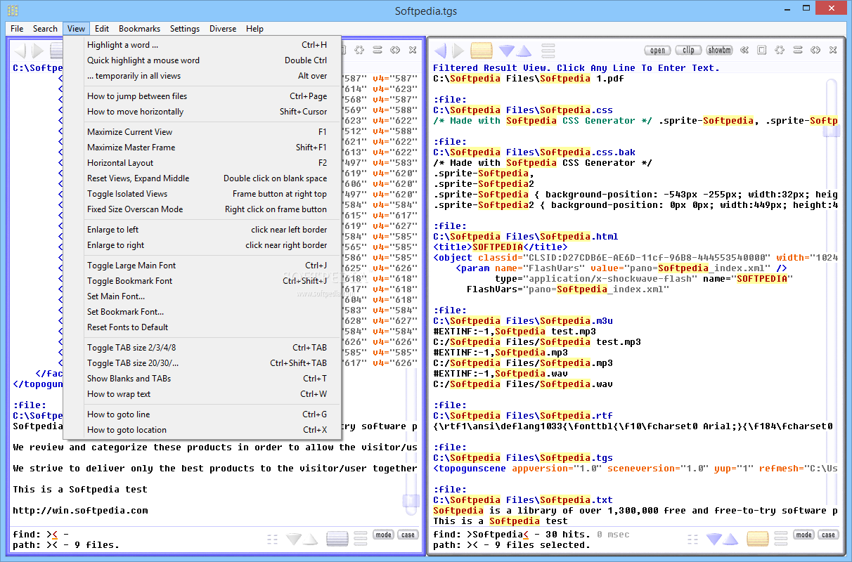
Task: Choose Toggle TAB size 2/3/4/8
Action: (x=202, y=348)
